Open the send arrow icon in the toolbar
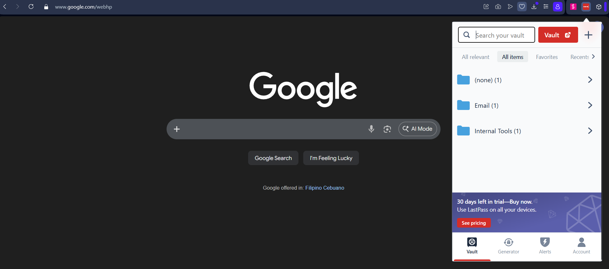Image resolution: width=609 pixels, height=269 pixels. coord(510,7)
